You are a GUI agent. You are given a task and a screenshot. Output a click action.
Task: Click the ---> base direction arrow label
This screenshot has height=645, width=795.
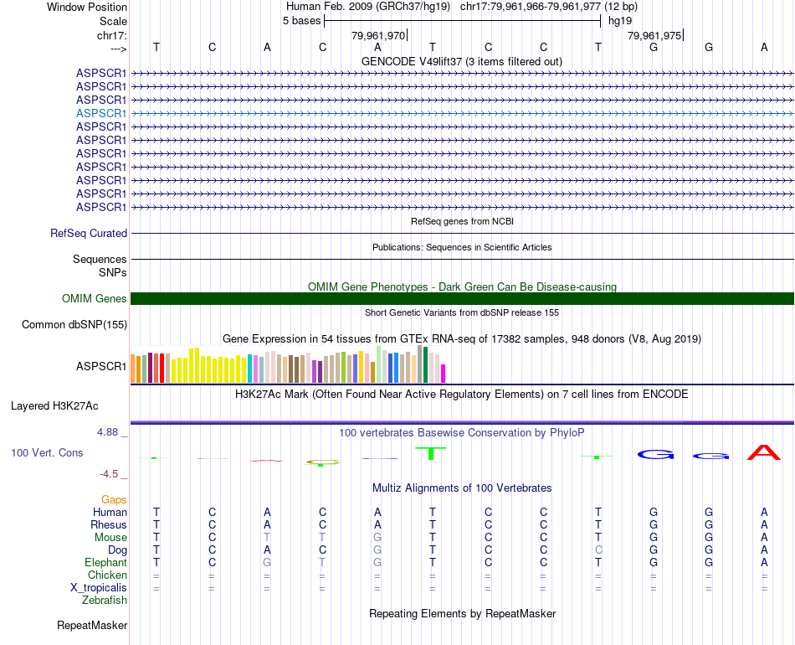click(x=119, y=49)
